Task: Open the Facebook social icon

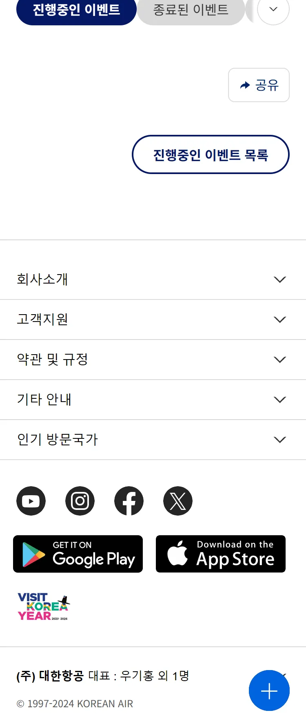Action: [x=129, y=501]
